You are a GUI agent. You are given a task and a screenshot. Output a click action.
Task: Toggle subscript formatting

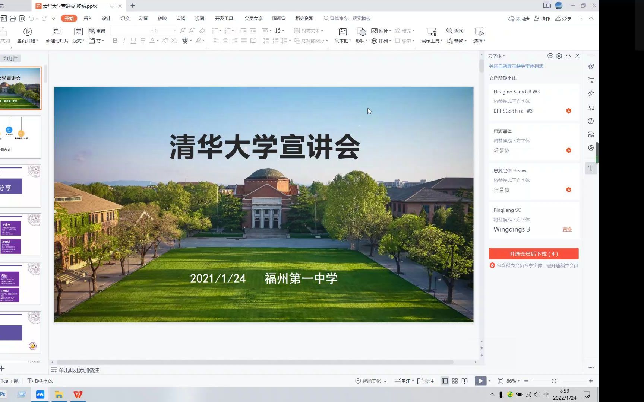(174, 41)
